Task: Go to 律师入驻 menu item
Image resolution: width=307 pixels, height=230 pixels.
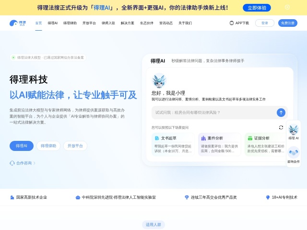Action: point(108,23)
